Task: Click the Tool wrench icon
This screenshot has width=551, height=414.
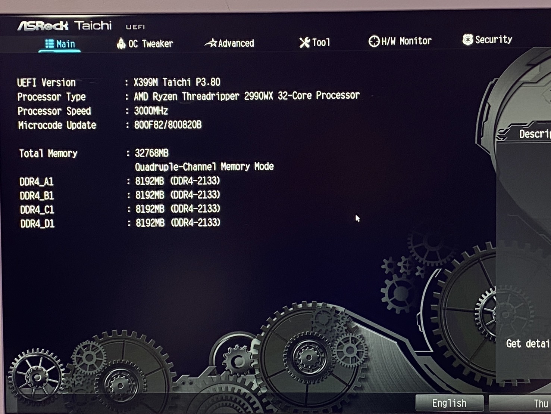Action: 304,43
